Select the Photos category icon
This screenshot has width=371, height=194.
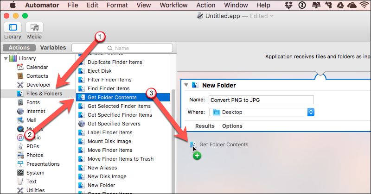click(x=20, y=155)
